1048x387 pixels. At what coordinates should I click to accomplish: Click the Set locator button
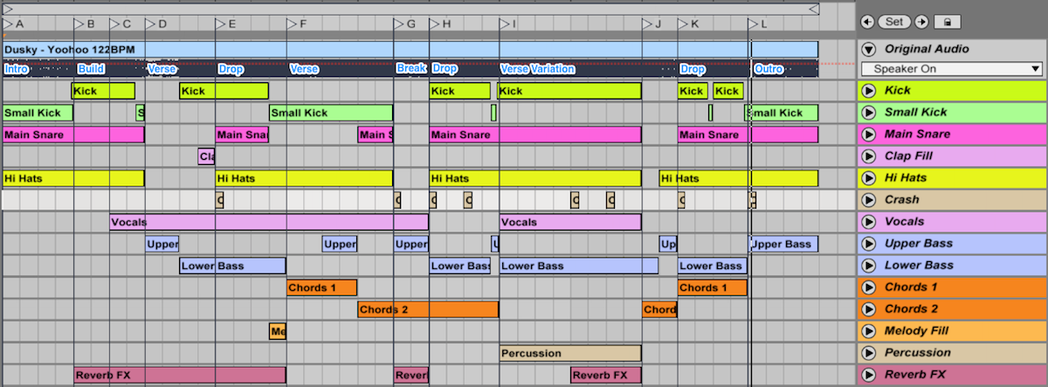pos(893,22)
